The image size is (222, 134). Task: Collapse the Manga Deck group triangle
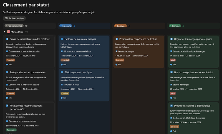click(5, 32)
